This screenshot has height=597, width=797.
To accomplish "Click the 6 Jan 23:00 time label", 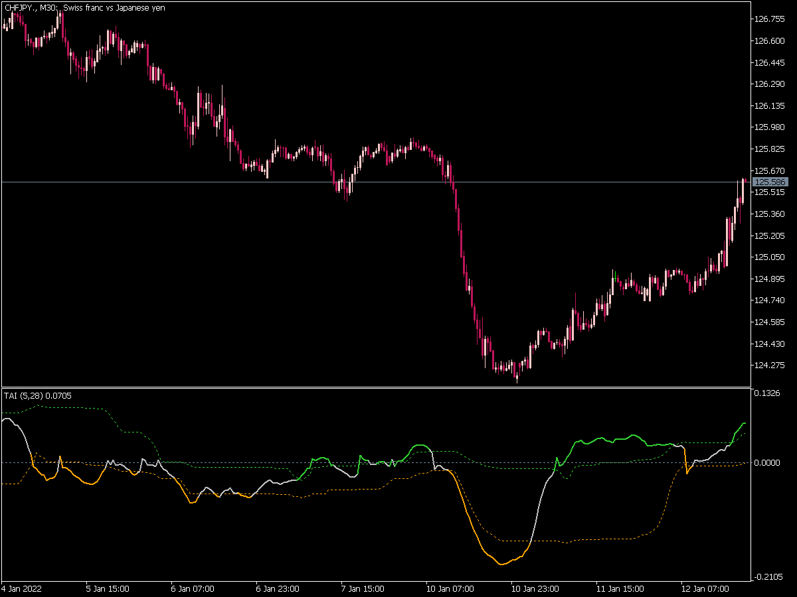I will point(278,588).
